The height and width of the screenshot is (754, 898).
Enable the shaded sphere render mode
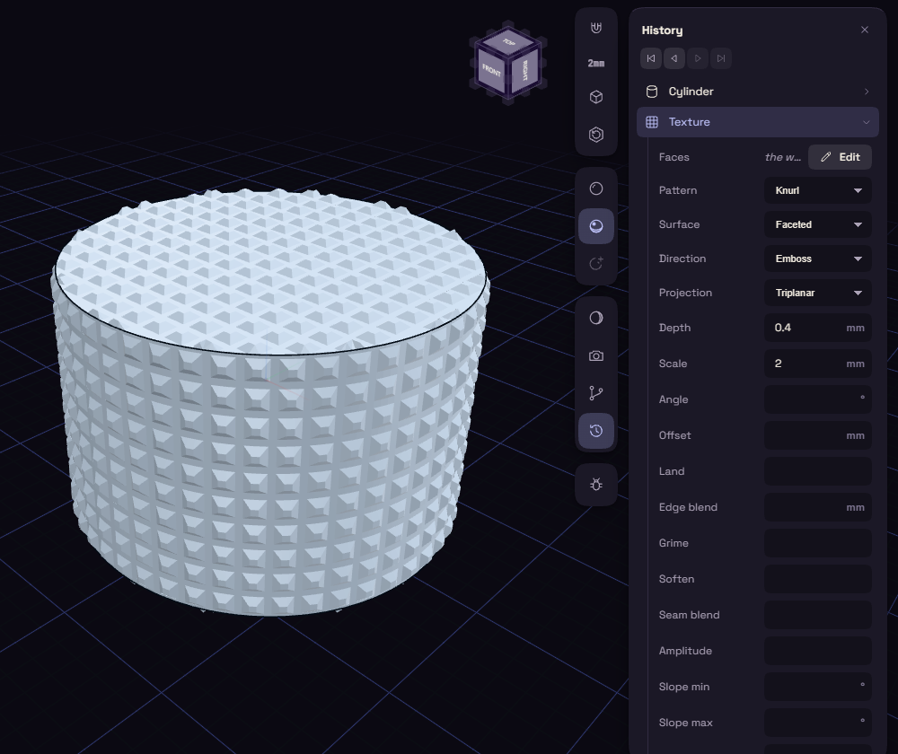click(596, 226)
